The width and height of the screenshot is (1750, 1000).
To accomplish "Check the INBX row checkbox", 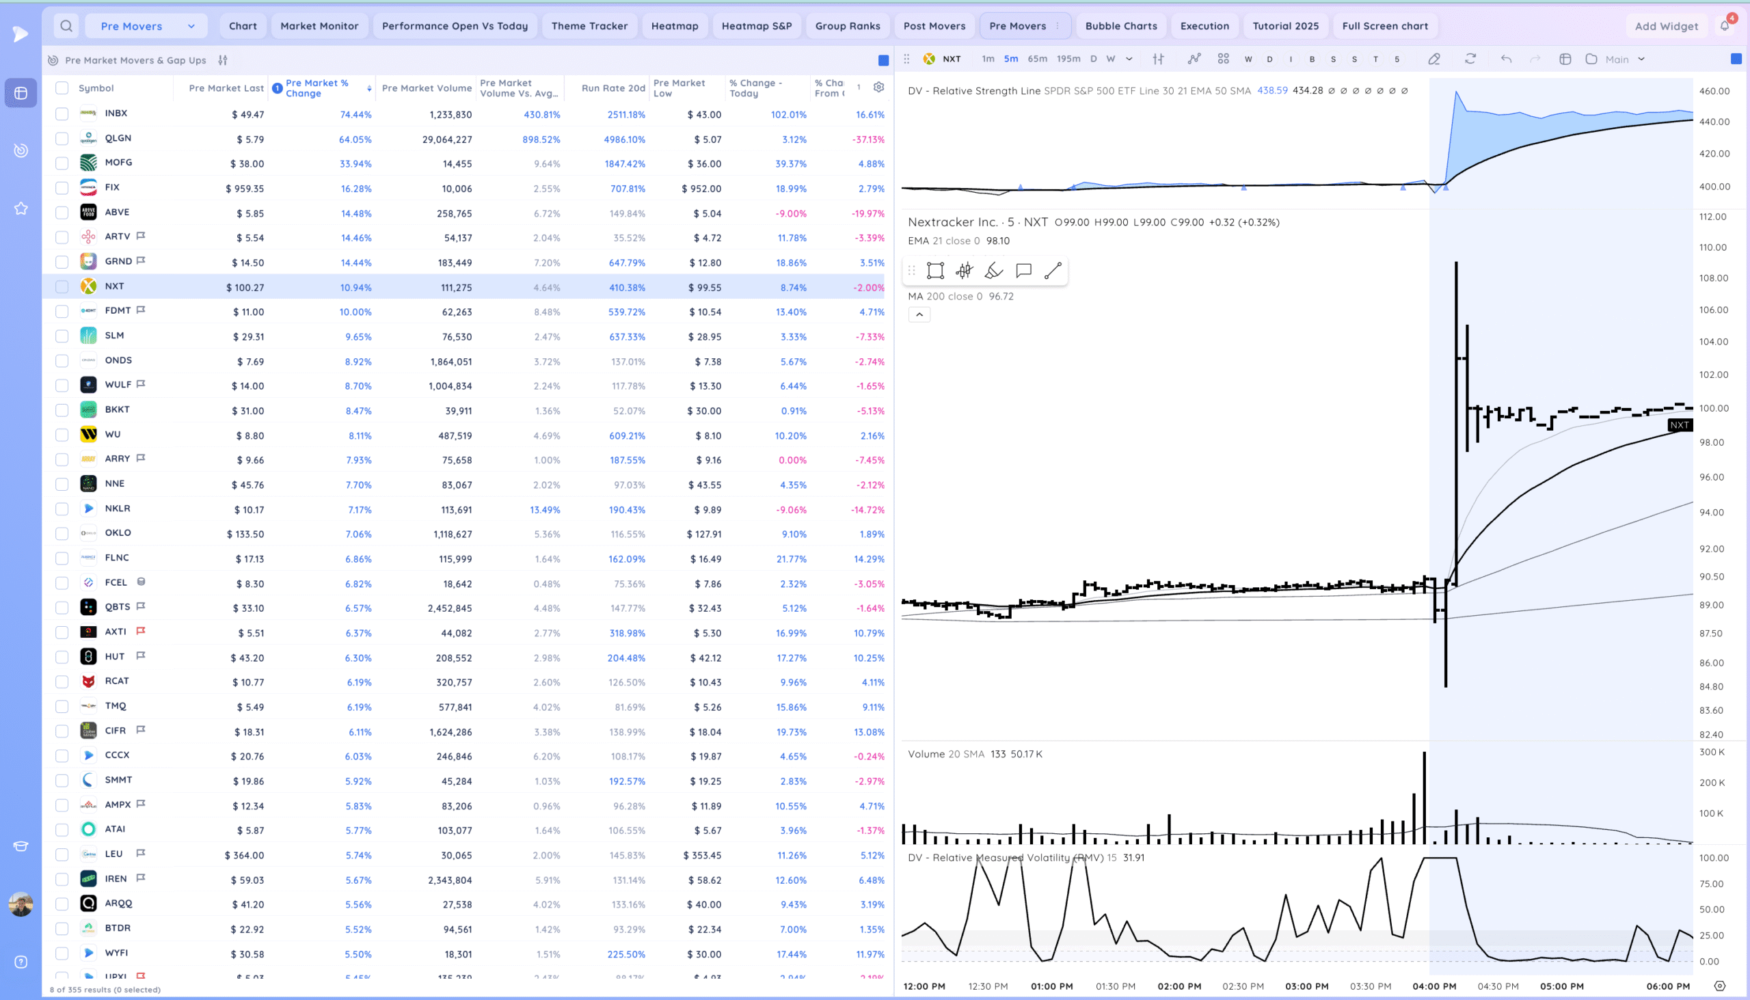I will click(x=62, y=114).
